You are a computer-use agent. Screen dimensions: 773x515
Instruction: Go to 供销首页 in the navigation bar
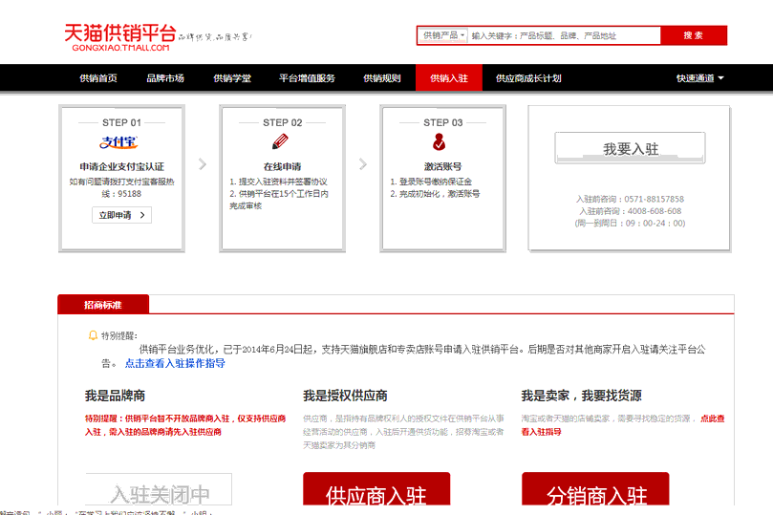click(x=98, y=77)
